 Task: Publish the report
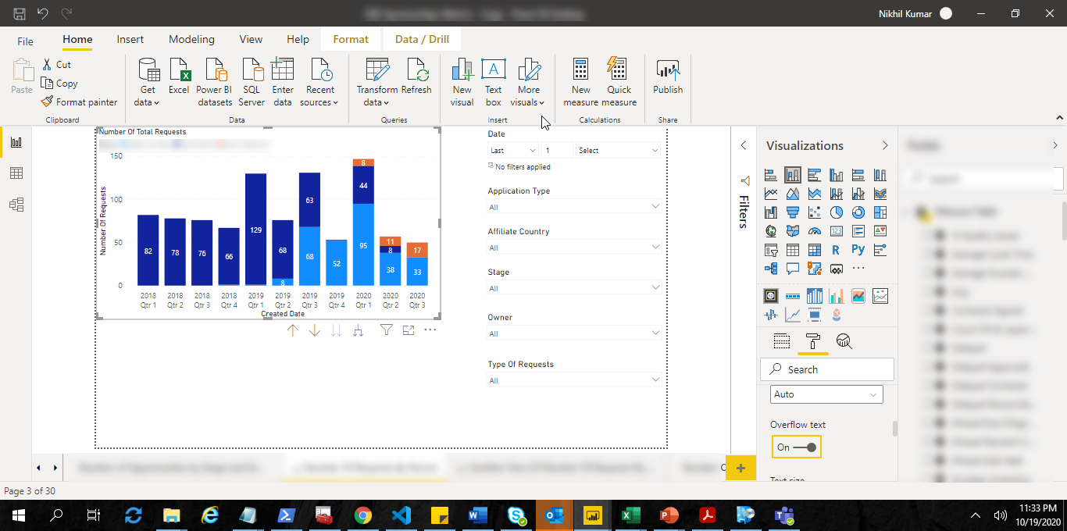point(668,77)
